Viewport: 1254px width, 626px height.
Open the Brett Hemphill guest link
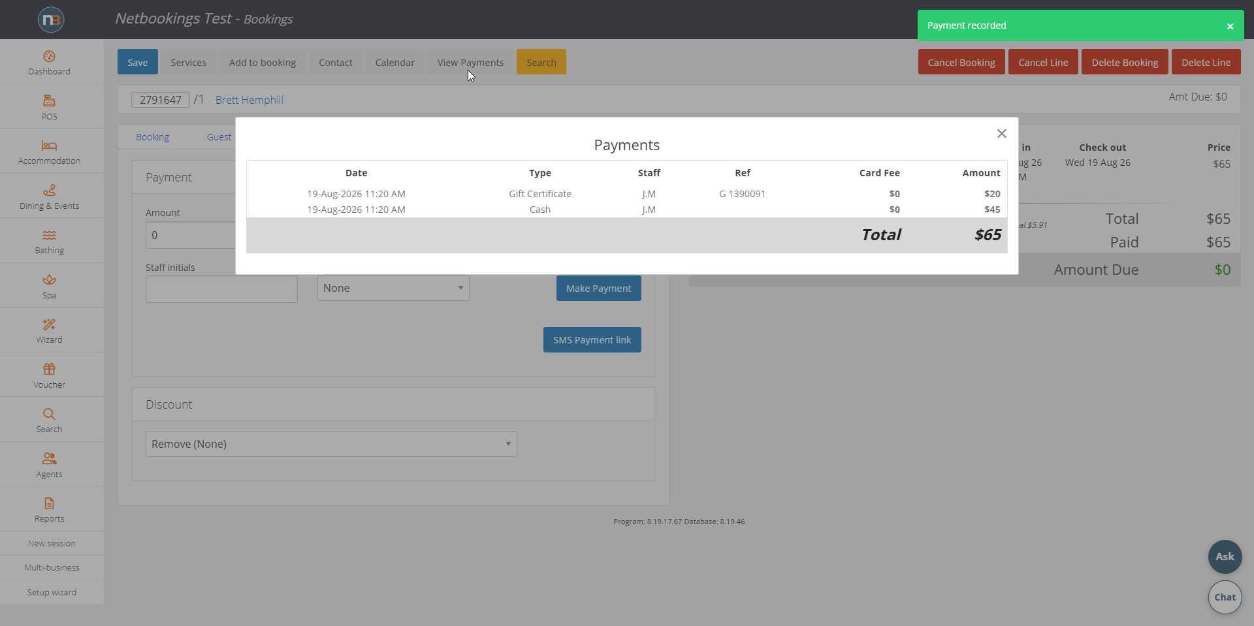(249, 100)
